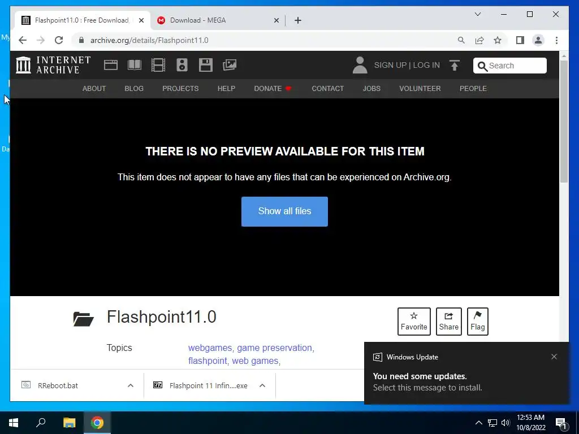Open taskbar clock showing 12:53 AM
Viewport: 579px width, 434px height.
click(x=530, y=423)
